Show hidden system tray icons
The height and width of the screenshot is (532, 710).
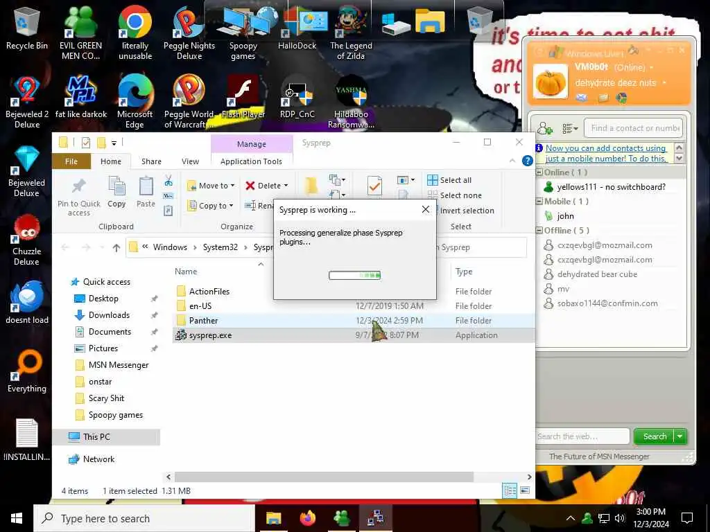571,518
